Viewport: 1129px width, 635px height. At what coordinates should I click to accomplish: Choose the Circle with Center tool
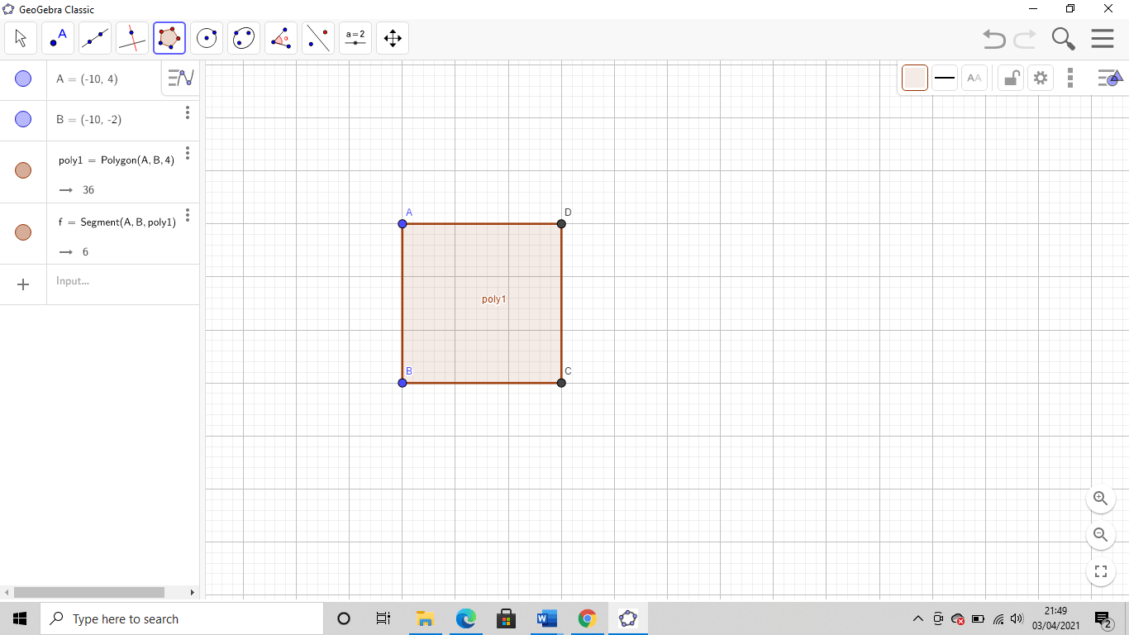(206, 37)
